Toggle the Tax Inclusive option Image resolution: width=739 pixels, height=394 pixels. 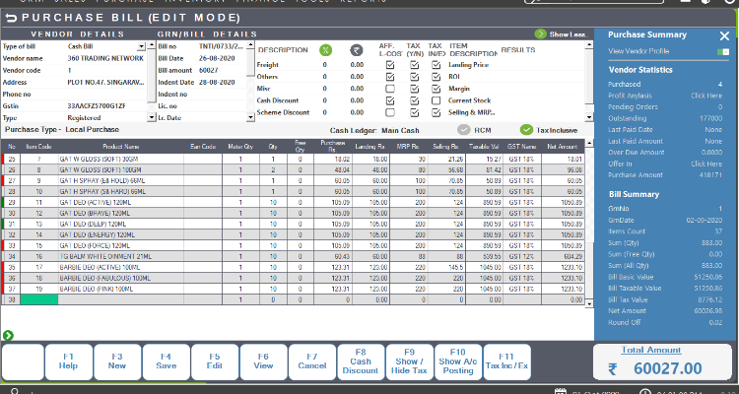[x=526, y=130]
